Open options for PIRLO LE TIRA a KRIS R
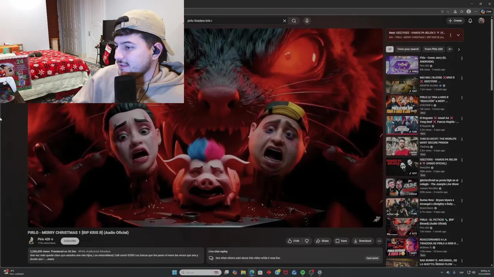Image resolution: width=494 pixels, height=277 pixels. pyautogui.click(x=462, y=98)
